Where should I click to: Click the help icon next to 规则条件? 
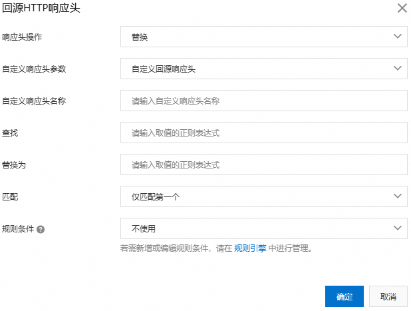tap(41, 229)
